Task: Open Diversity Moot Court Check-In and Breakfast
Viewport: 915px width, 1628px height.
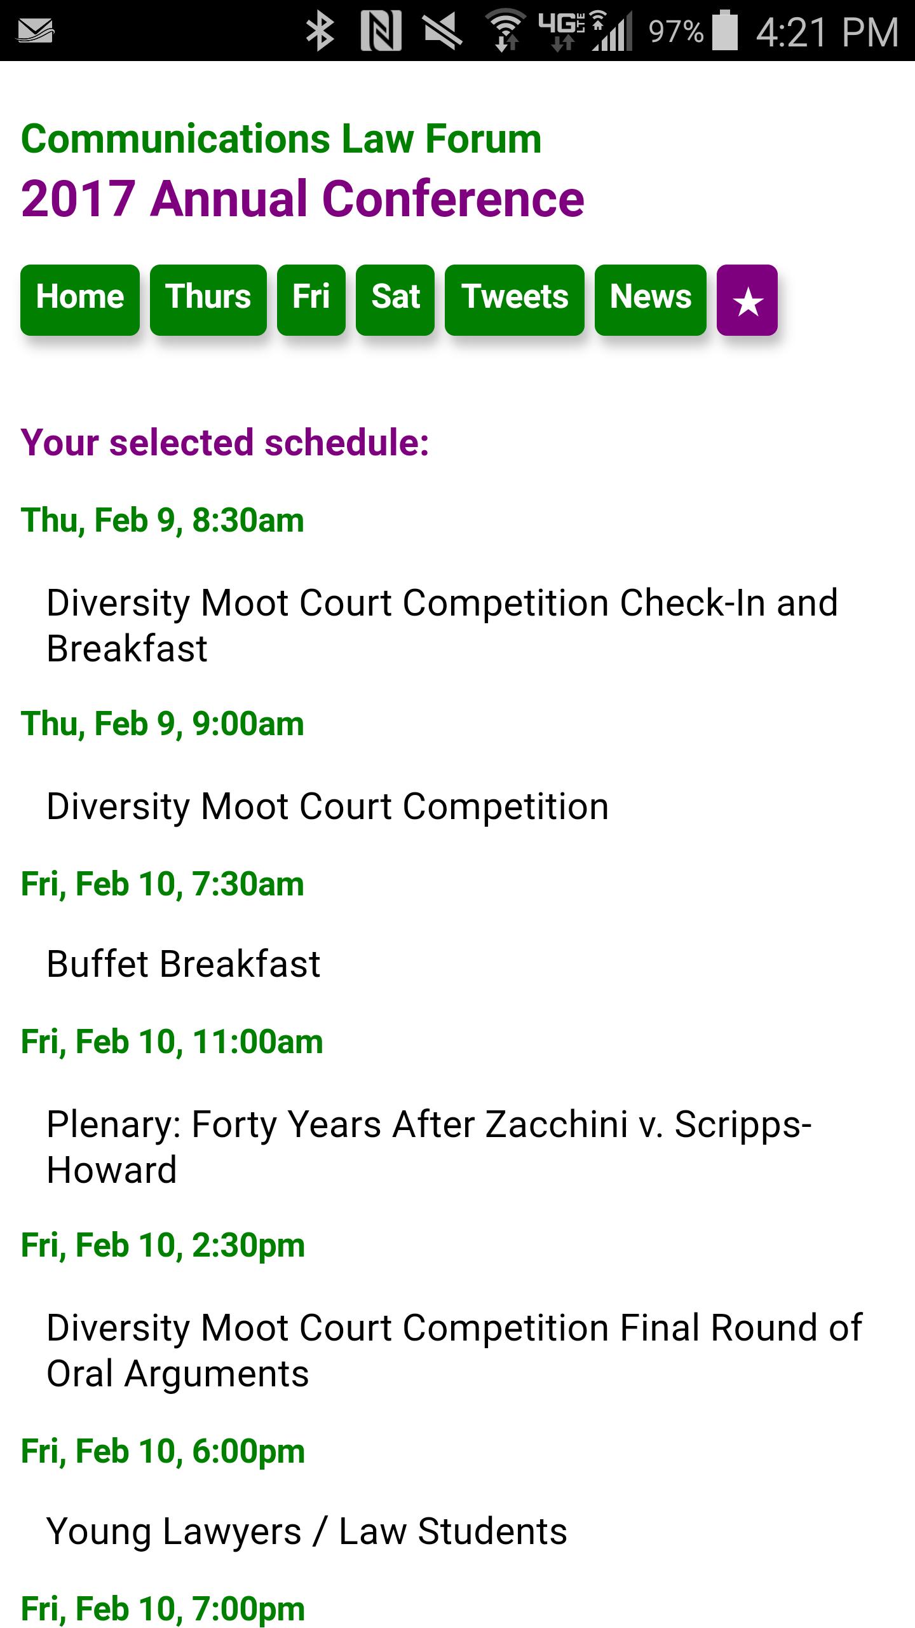Action: pyautogui.click(x=442, y=625)
